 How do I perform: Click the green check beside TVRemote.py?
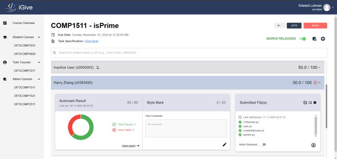click(240, 122)
